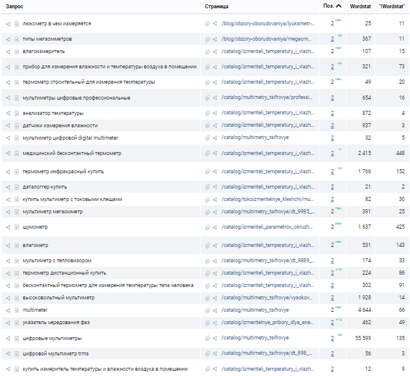Click the share icon before 'датчики измерения влажности'

coord(8,126)
